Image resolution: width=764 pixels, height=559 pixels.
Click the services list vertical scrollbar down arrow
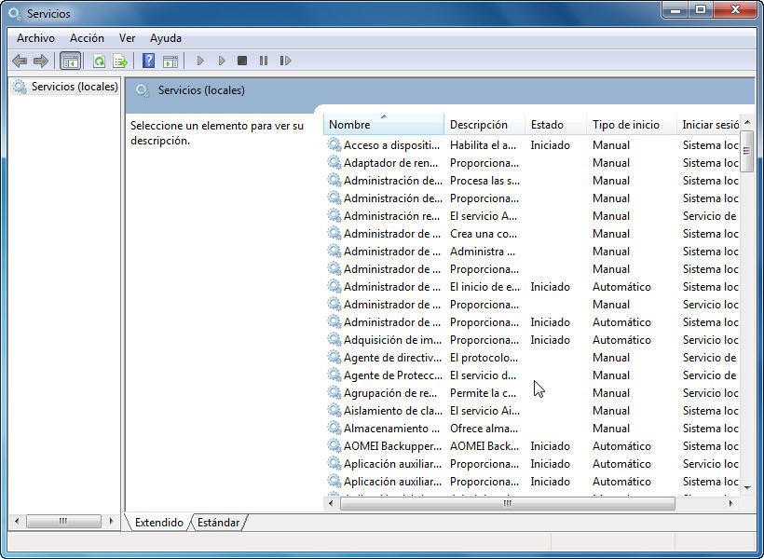(747, 488)
